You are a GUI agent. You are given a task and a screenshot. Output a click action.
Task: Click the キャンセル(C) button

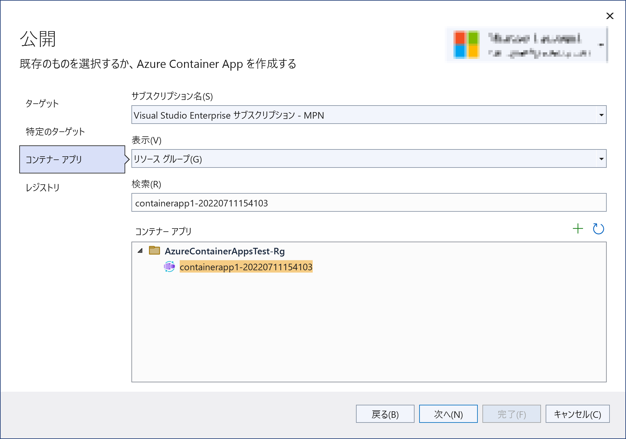[x=577, y=414]
